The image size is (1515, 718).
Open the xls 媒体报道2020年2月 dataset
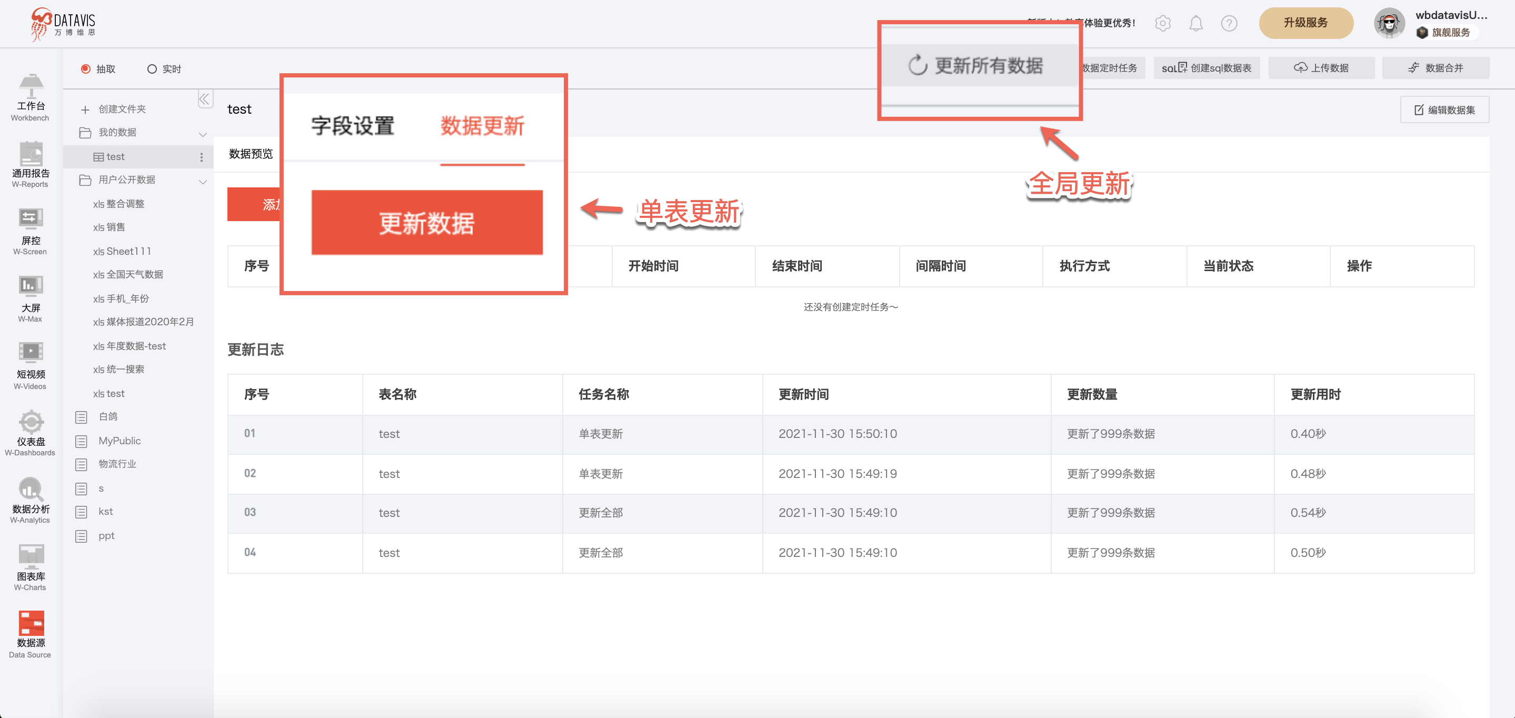click(x=144, y=322)
